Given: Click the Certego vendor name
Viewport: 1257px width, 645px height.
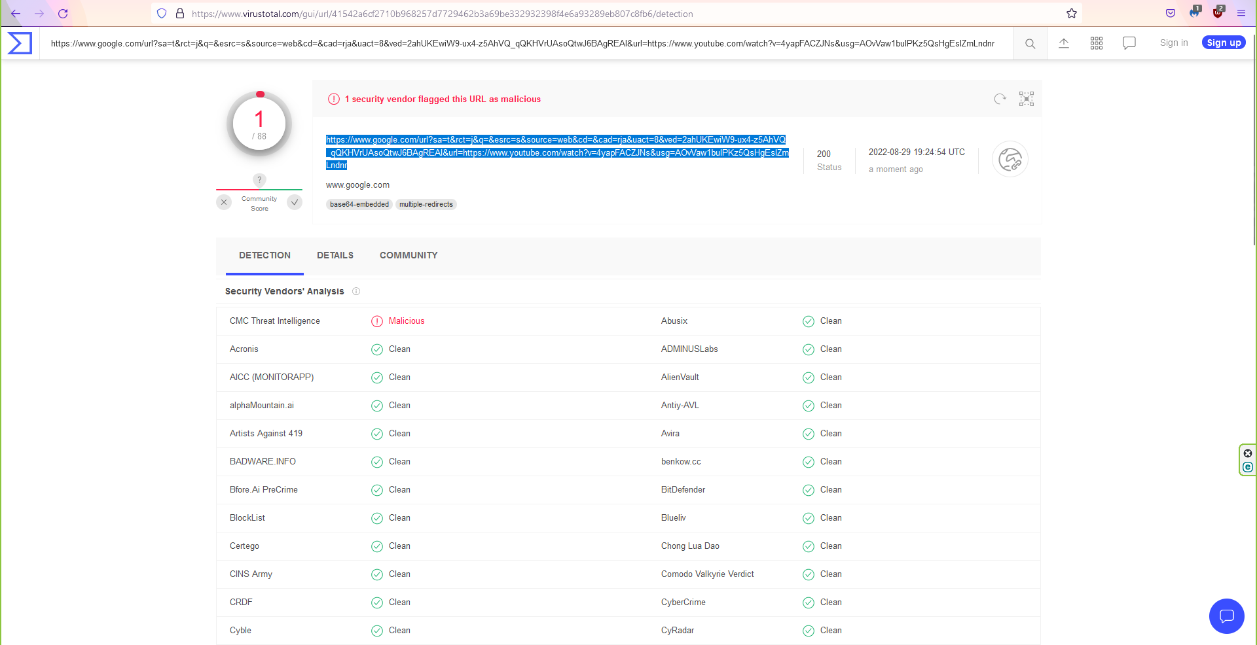Looking at the screenshot, I should [244, 546].
